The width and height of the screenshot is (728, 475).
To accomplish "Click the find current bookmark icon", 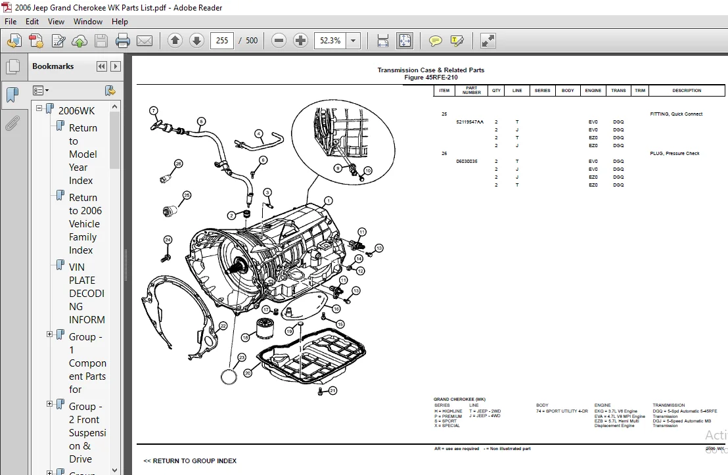I will tap(110, 91).
